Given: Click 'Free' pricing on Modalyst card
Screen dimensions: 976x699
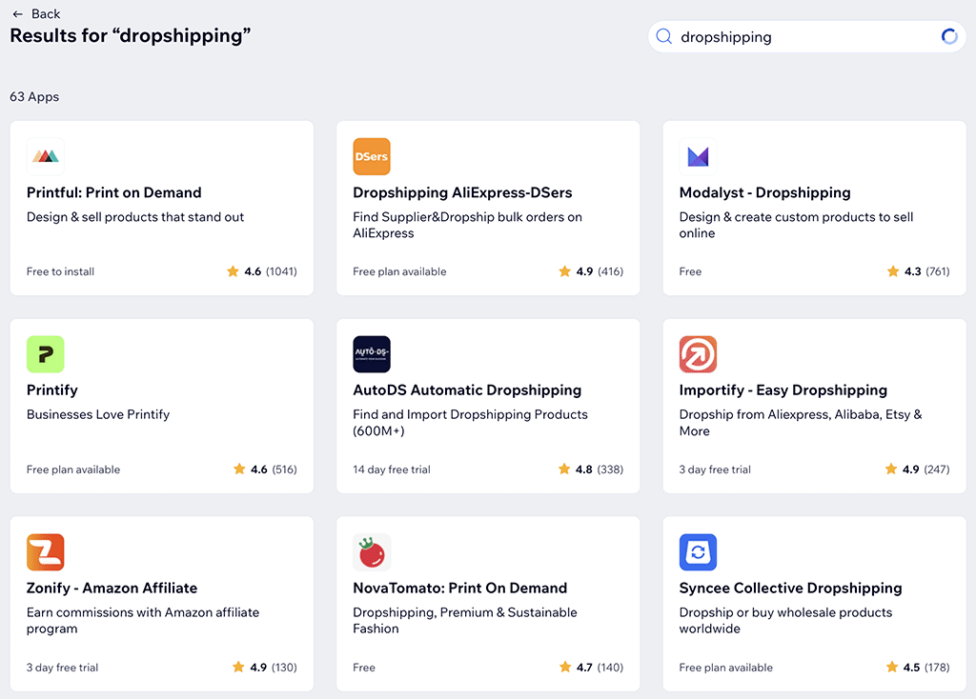Looking at the screenshot, I should [x=690, y=271].
